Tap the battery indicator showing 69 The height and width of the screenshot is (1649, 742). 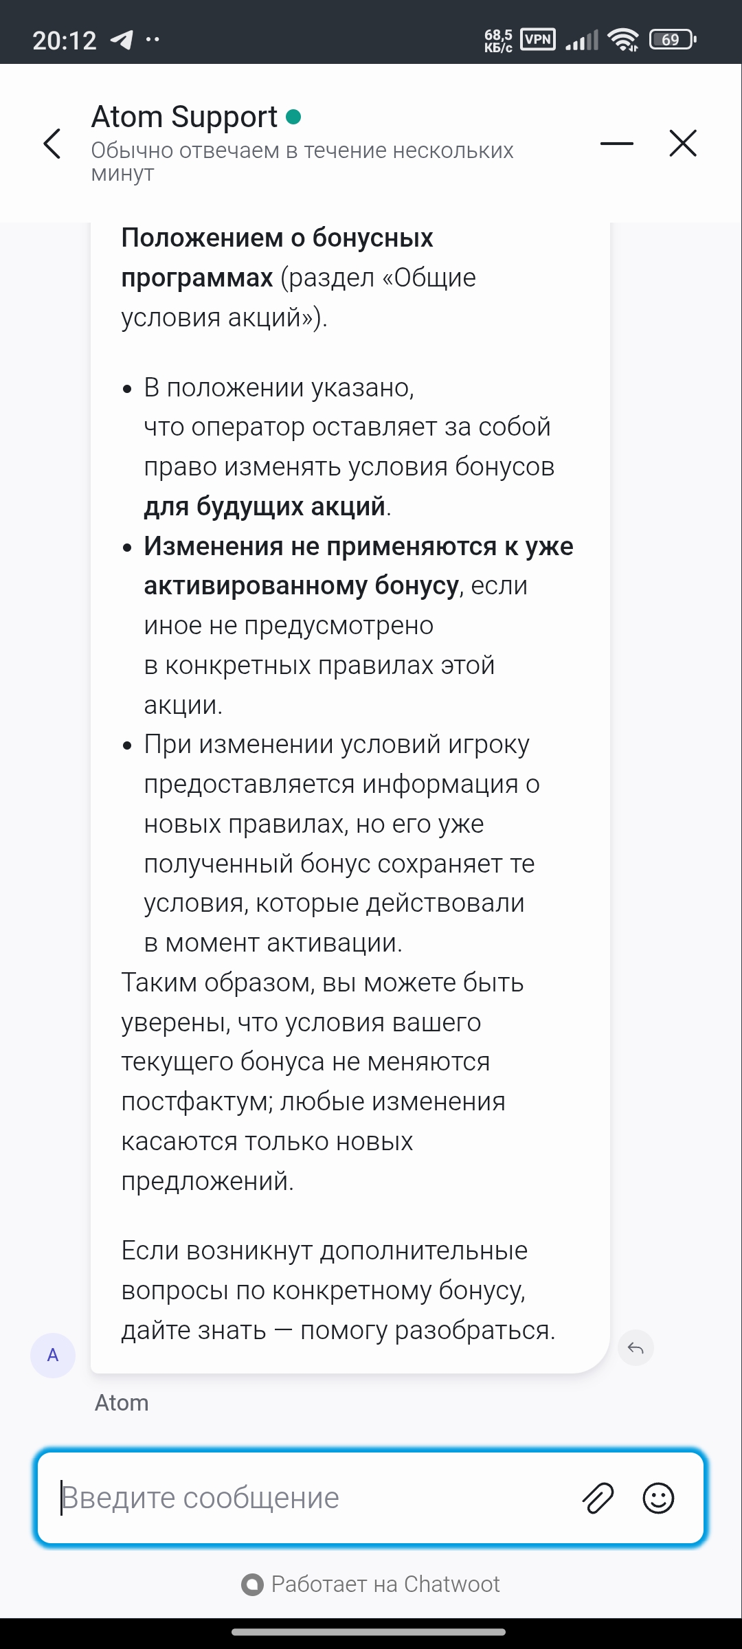point(673,40)
